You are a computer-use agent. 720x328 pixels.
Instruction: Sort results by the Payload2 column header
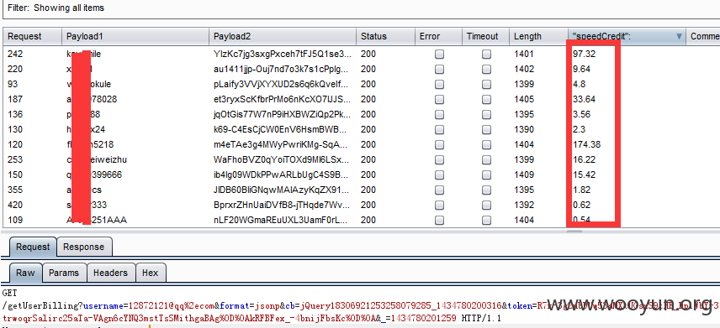tap(283, 37)
